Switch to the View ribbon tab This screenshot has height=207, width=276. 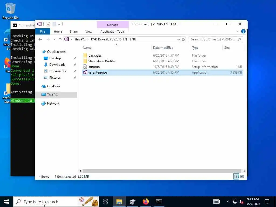click(89, 32)
